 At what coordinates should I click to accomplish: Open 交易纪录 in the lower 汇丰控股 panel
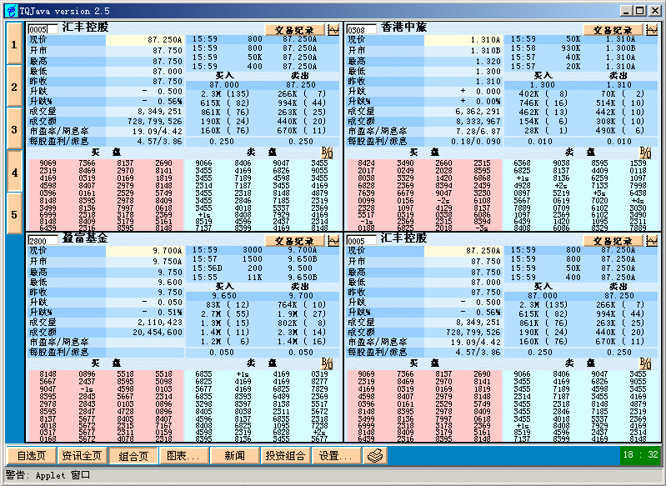click(613, 241)
